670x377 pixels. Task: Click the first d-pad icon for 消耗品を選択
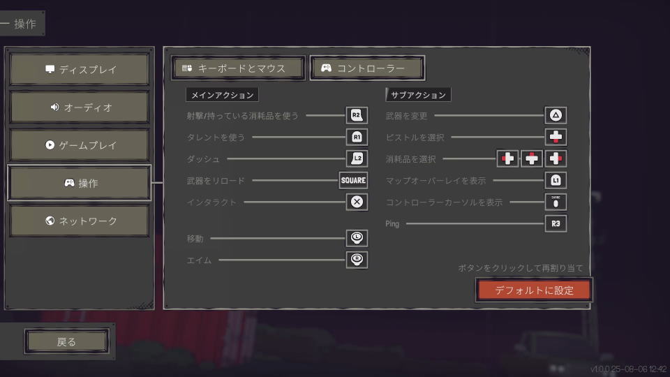(x=507, y=158)
